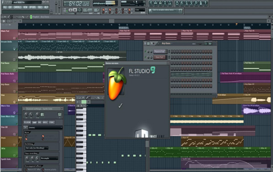Switch to the PLUGIN tab in Channel settings
Screen dimensions: 273x172
27,122
